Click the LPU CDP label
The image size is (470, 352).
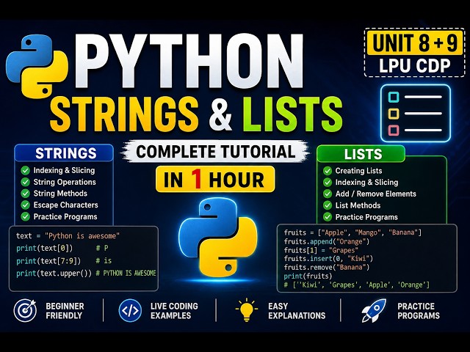415,66
